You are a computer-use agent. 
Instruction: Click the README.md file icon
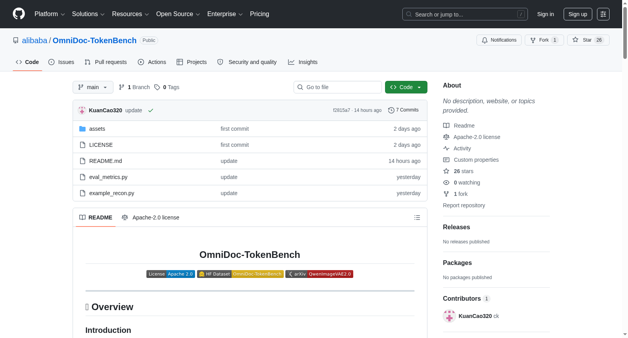coord(82,161)
